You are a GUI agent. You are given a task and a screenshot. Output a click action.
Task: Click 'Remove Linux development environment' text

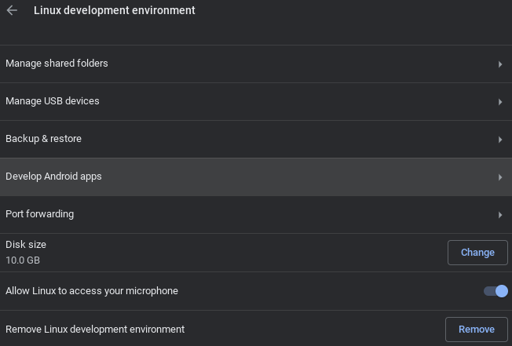click(x=95, y=330)
